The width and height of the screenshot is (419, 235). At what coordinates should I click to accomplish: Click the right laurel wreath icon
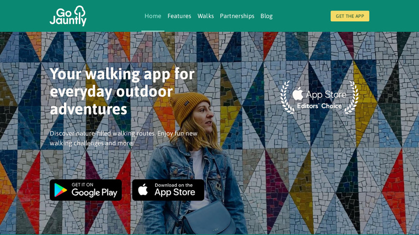click(351, 98)
